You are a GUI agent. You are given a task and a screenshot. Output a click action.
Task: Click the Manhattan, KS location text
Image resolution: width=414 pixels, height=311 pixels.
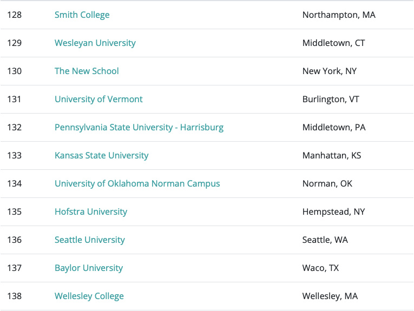(x=332, y=156)
